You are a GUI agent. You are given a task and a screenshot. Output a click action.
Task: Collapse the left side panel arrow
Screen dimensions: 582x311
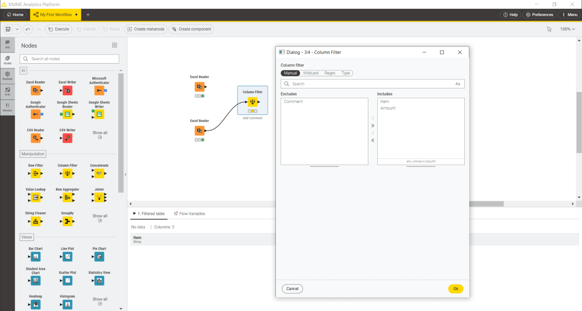tap(125, 174)
